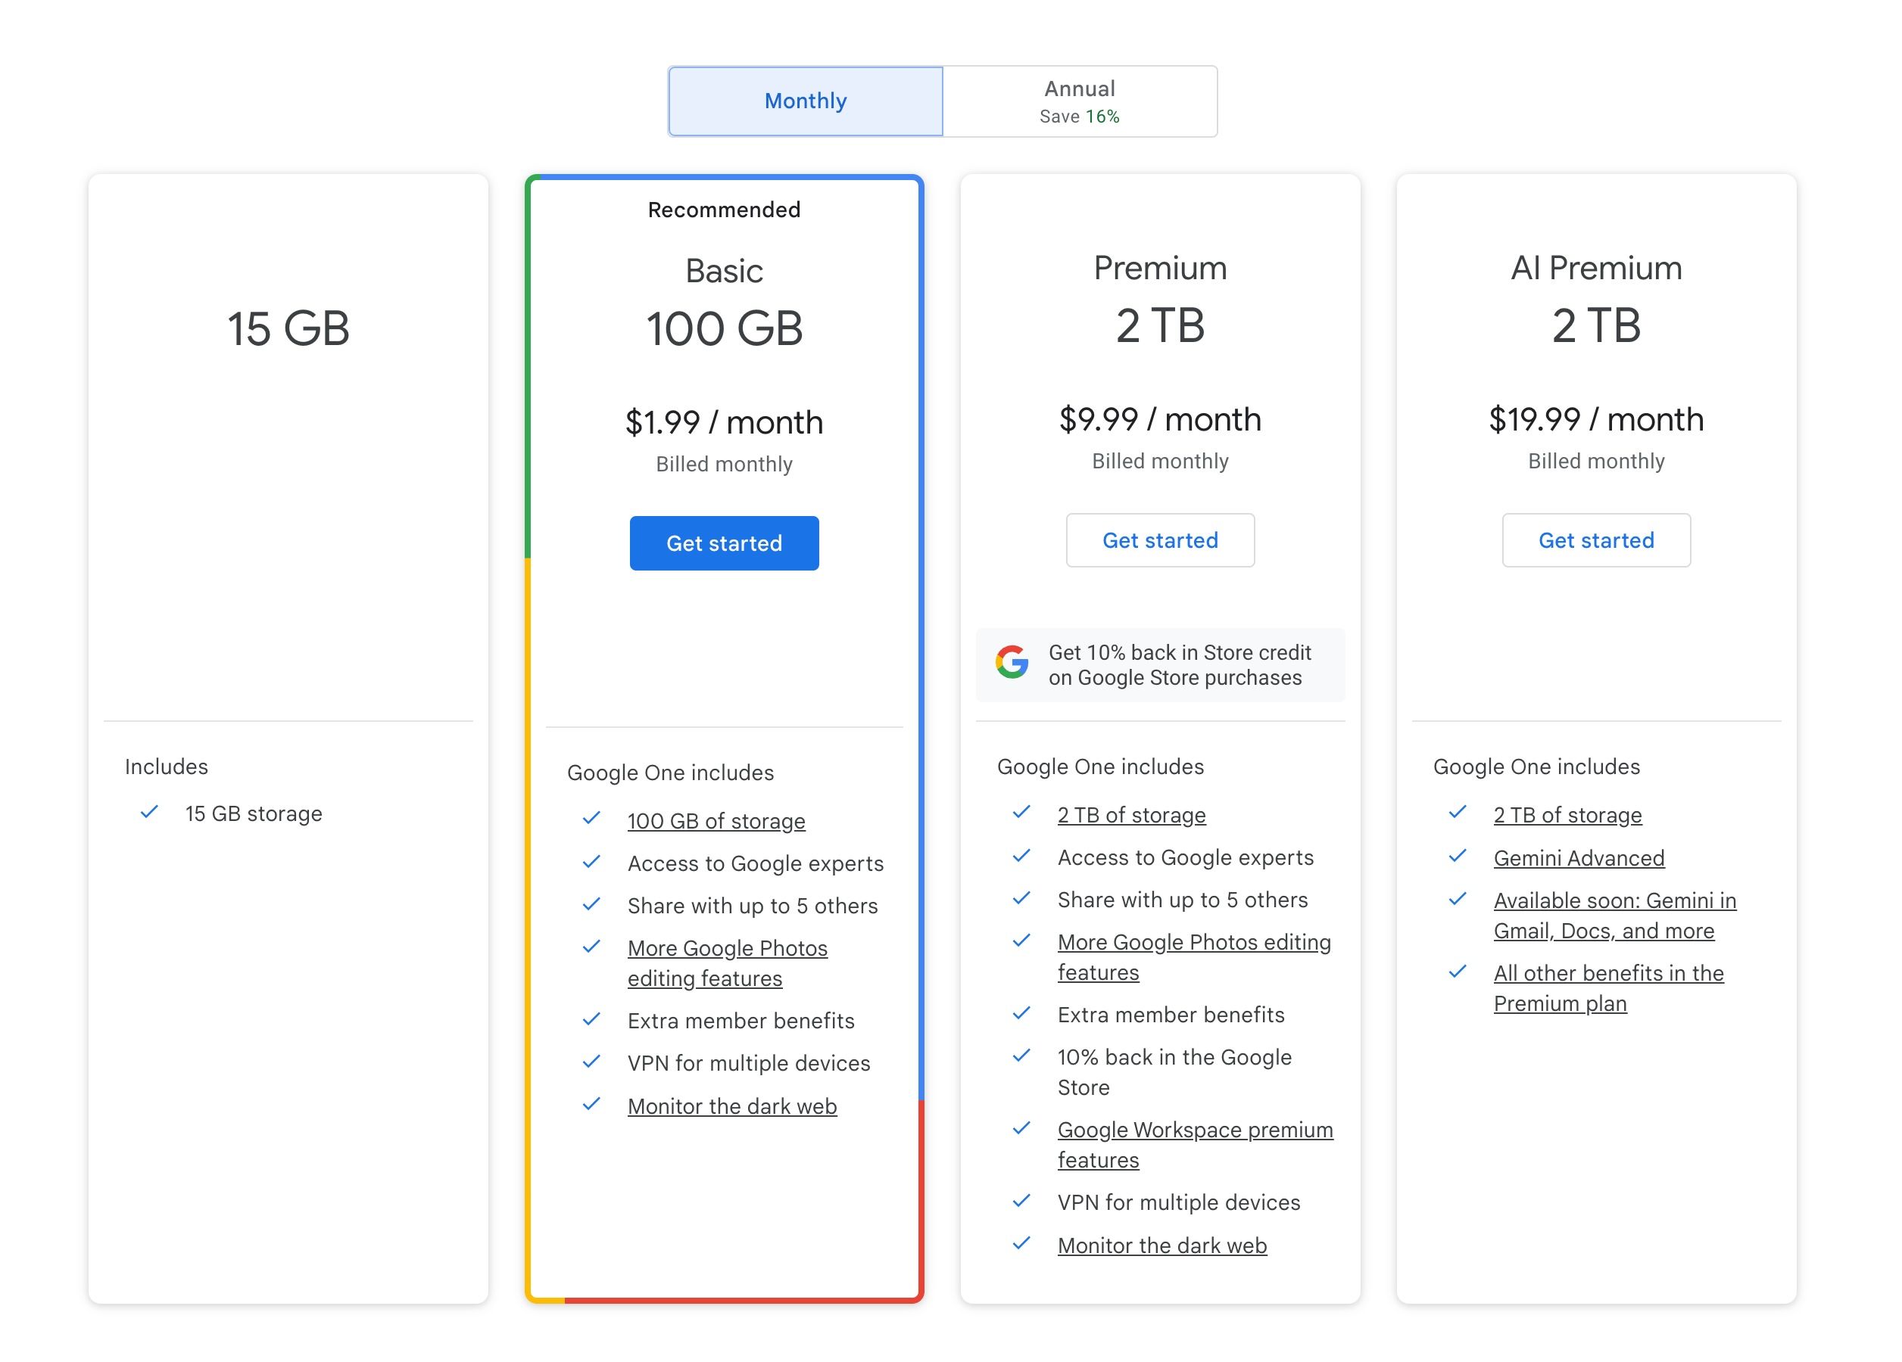Click checkmark beside 100 GB of storage
The image size is (1902, 1362).
coord(591,818)
